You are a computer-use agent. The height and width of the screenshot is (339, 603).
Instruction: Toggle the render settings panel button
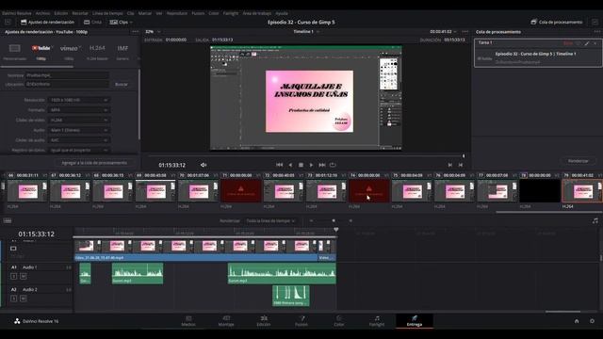point(47,23)
